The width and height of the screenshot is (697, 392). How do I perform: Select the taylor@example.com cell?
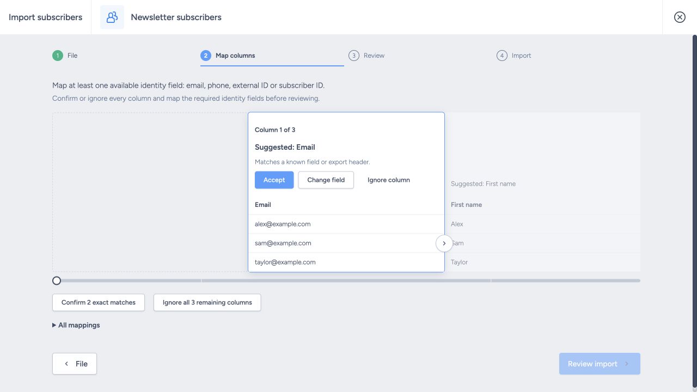346,262
